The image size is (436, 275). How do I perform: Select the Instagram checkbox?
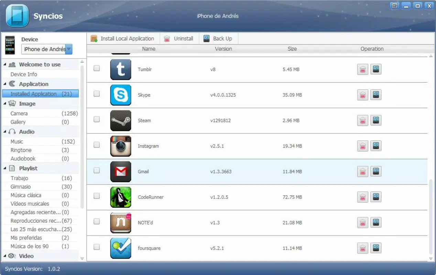pyautogui.click(x=97, y=145)
